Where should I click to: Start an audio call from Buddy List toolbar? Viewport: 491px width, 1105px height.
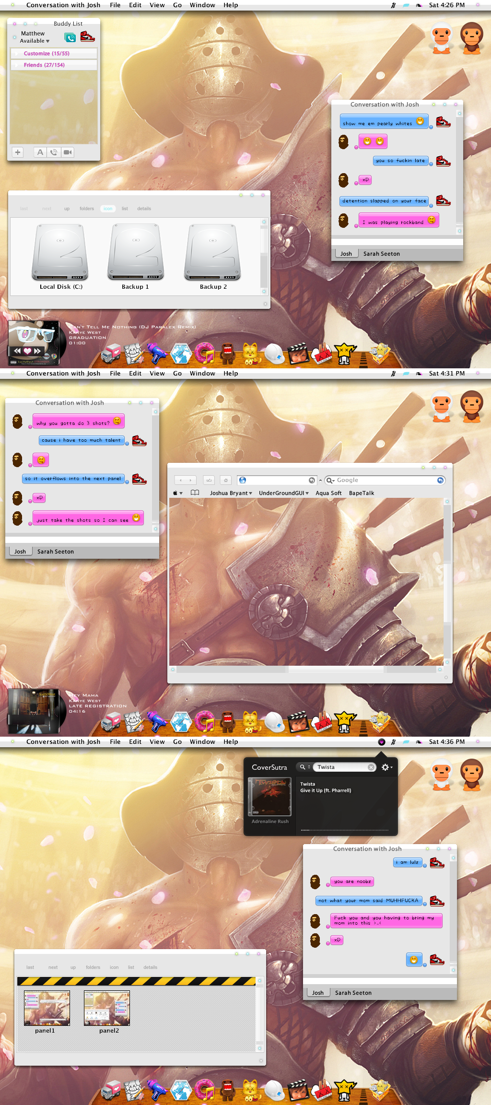click(x=54, y=152)
